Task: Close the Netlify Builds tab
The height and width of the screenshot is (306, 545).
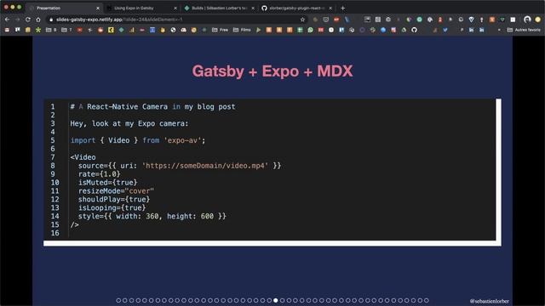Action: coord(253,8)
